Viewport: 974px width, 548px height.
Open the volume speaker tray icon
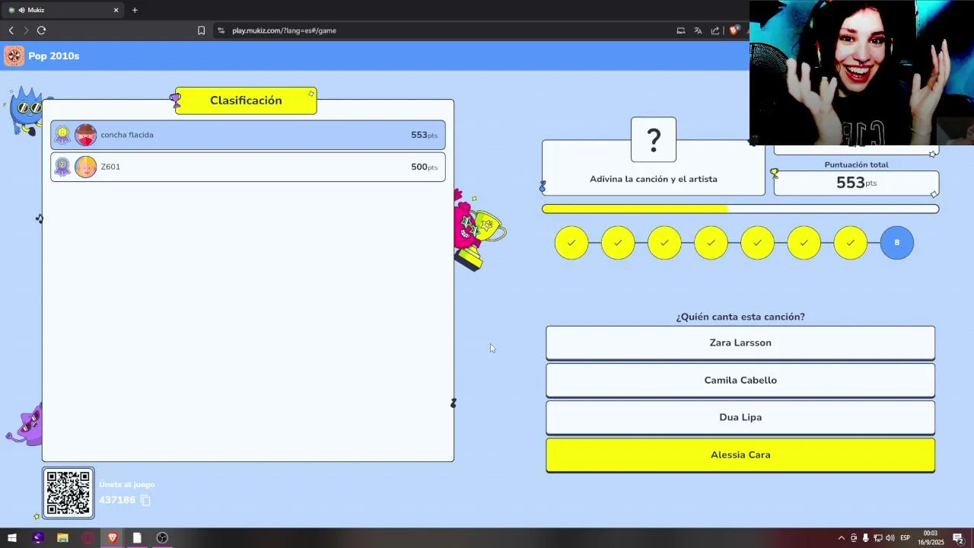tap(890, 538)
